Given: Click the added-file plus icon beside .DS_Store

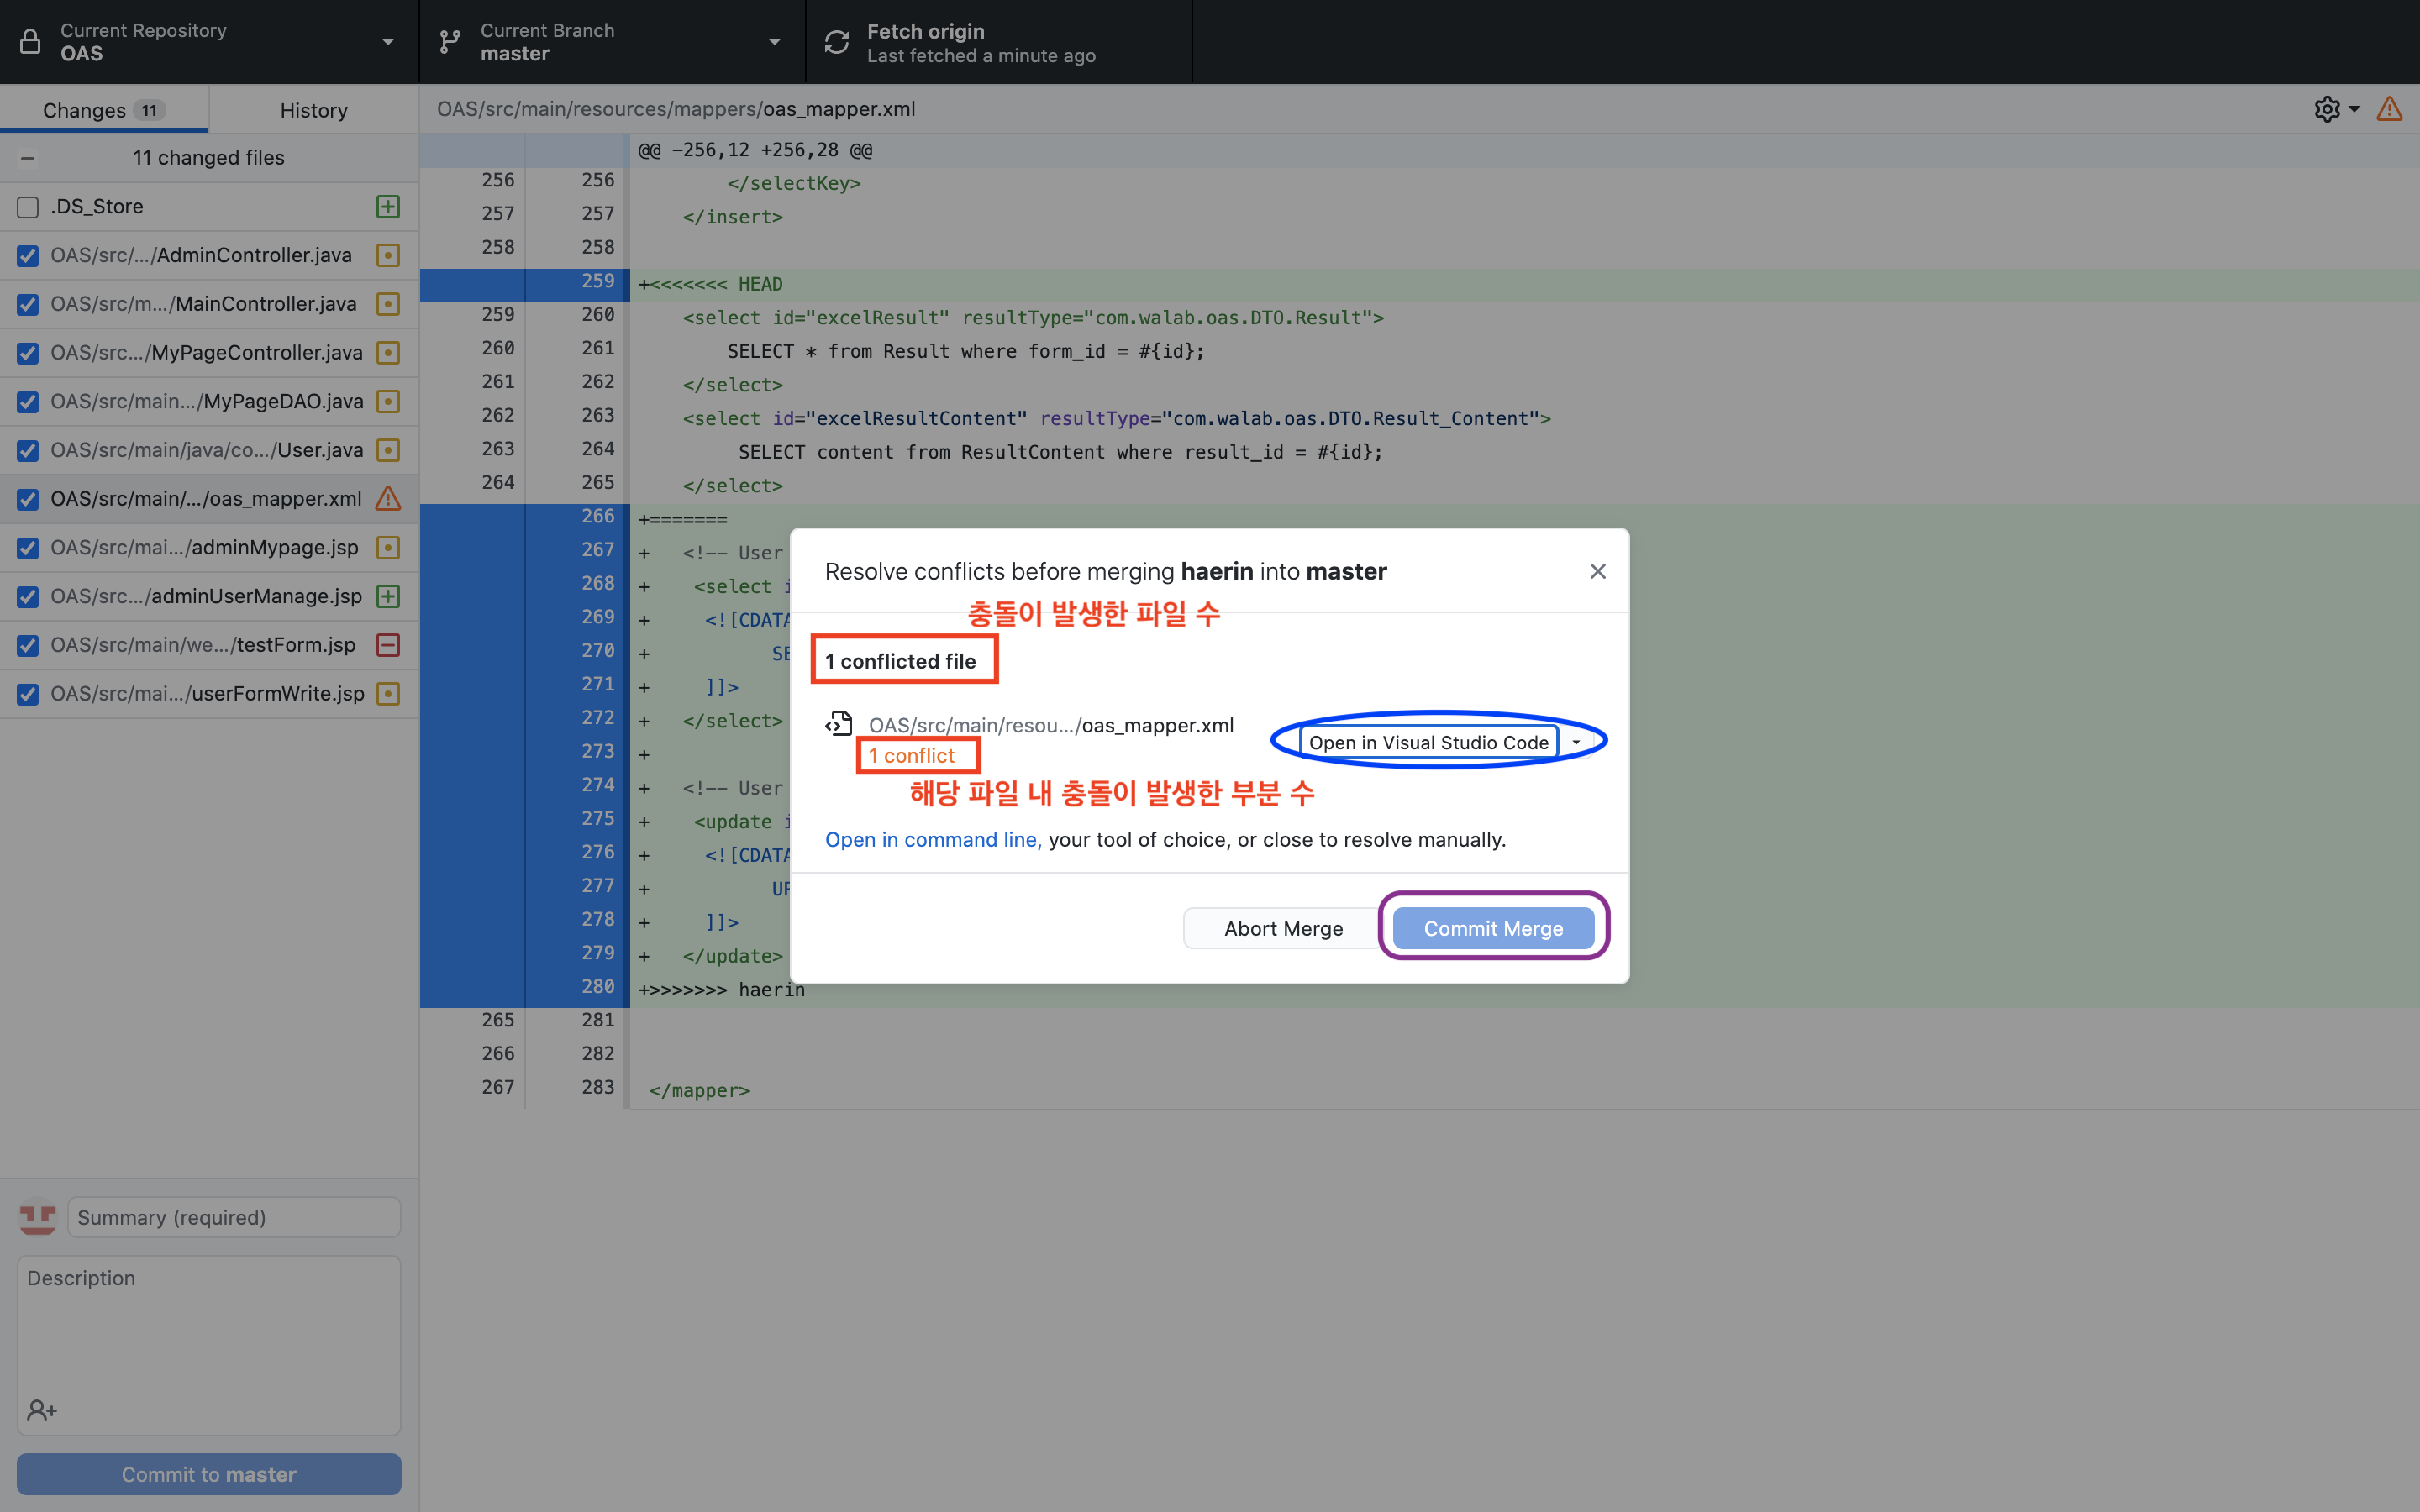Looking at the screenshot, I should pos(388,206).
